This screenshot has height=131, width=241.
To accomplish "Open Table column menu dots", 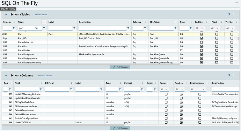I will click(x=44, y=22).
